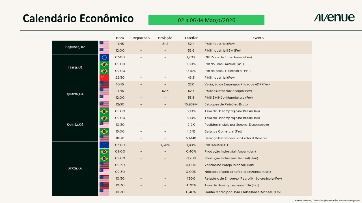The image size is (362, 203).
Task: Open the Taxa de Desemprego nos EUA event
Action: 232,185
